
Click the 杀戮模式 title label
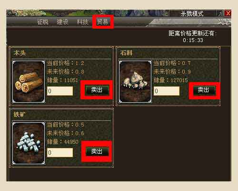pyautogui.click(x=192, y=14)
